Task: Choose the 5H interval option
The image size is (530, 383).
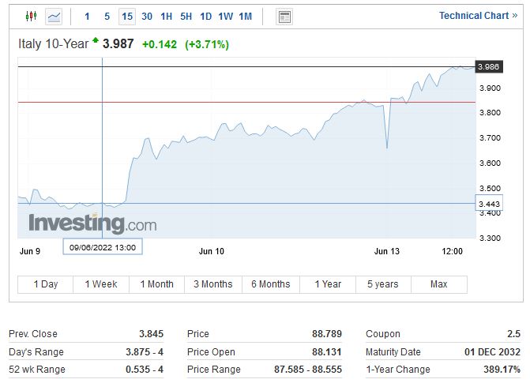Action: pos(186,16)
